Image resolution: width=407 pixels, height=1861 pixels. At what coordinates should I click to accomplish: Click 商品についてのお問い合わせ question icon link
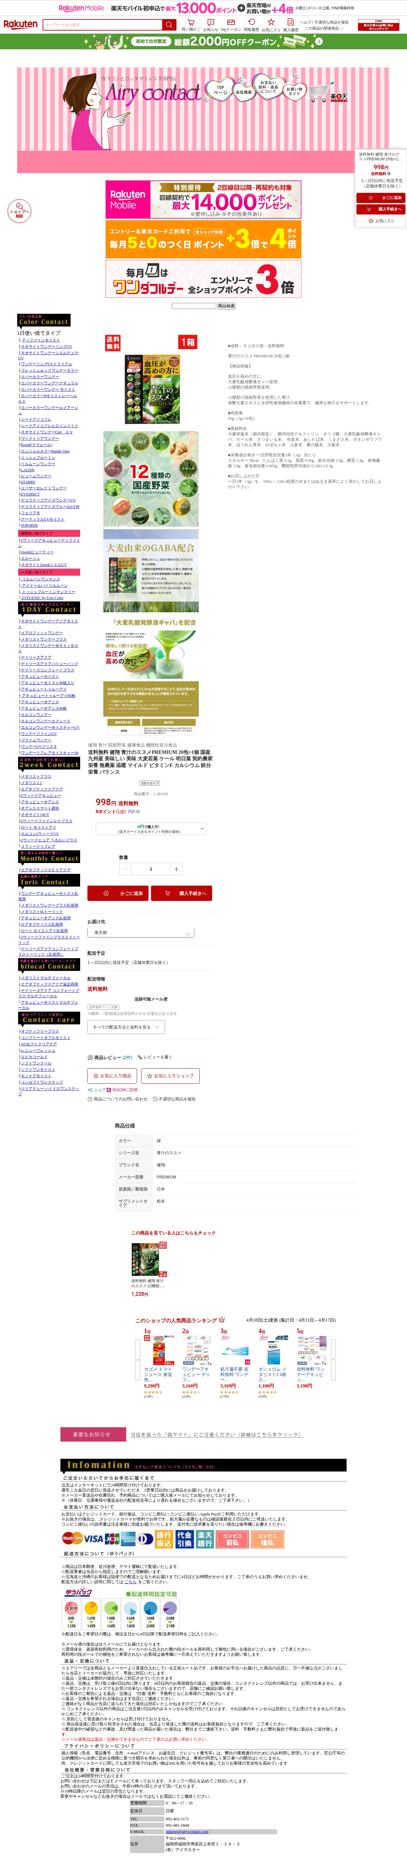tap(117, 1099)
